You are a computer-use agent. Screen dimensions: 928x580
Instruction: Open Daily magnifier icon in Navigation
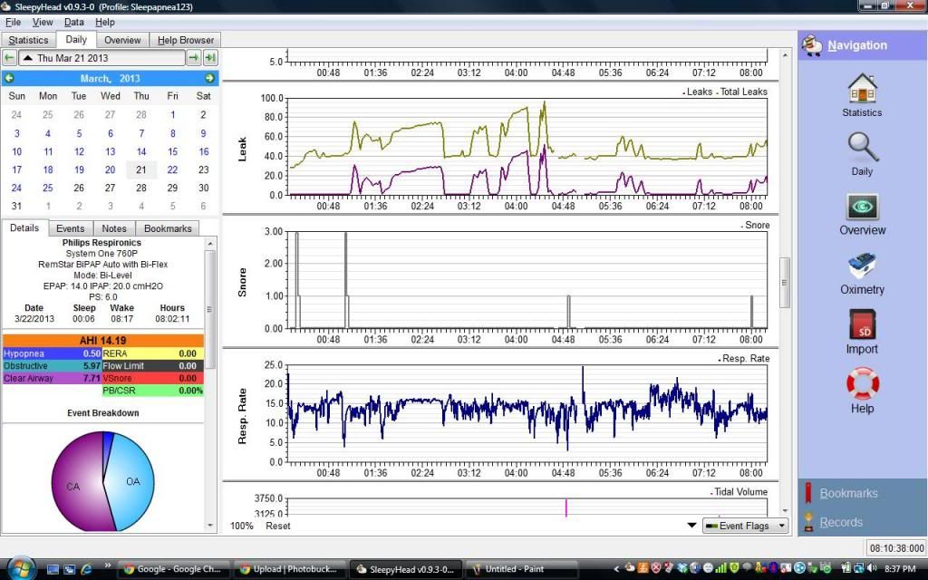point(862,147)
